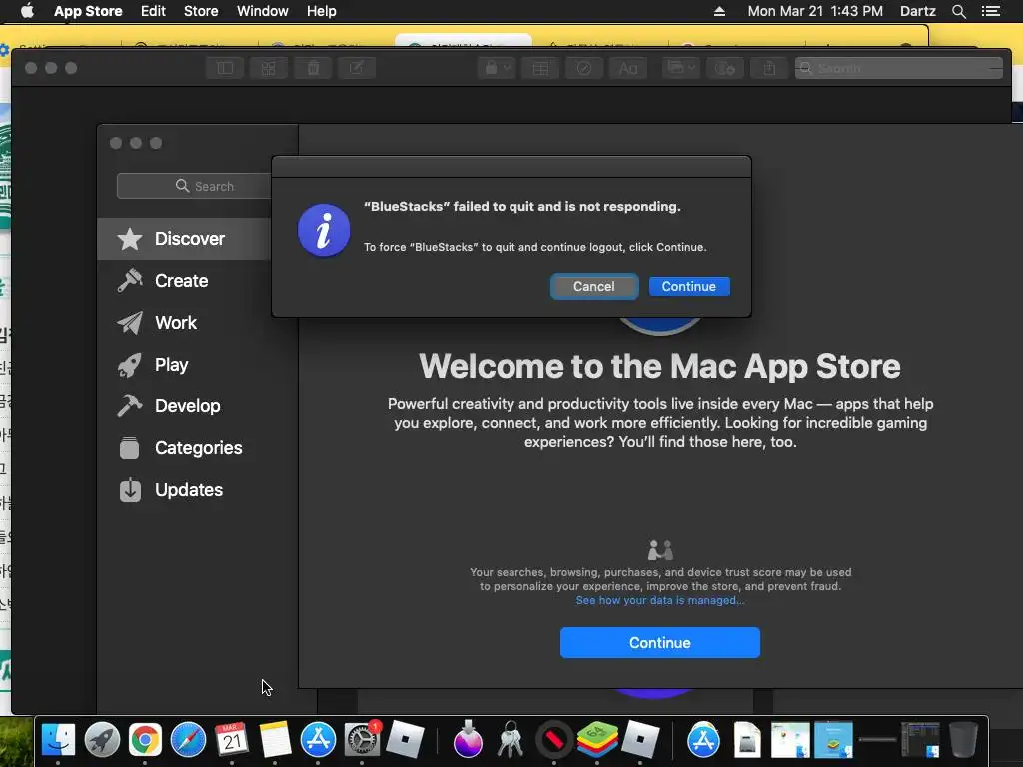Click the Aa format button in Notes toolbar
This screenshot has width=1023, height=767.
(x=628, y=68)
